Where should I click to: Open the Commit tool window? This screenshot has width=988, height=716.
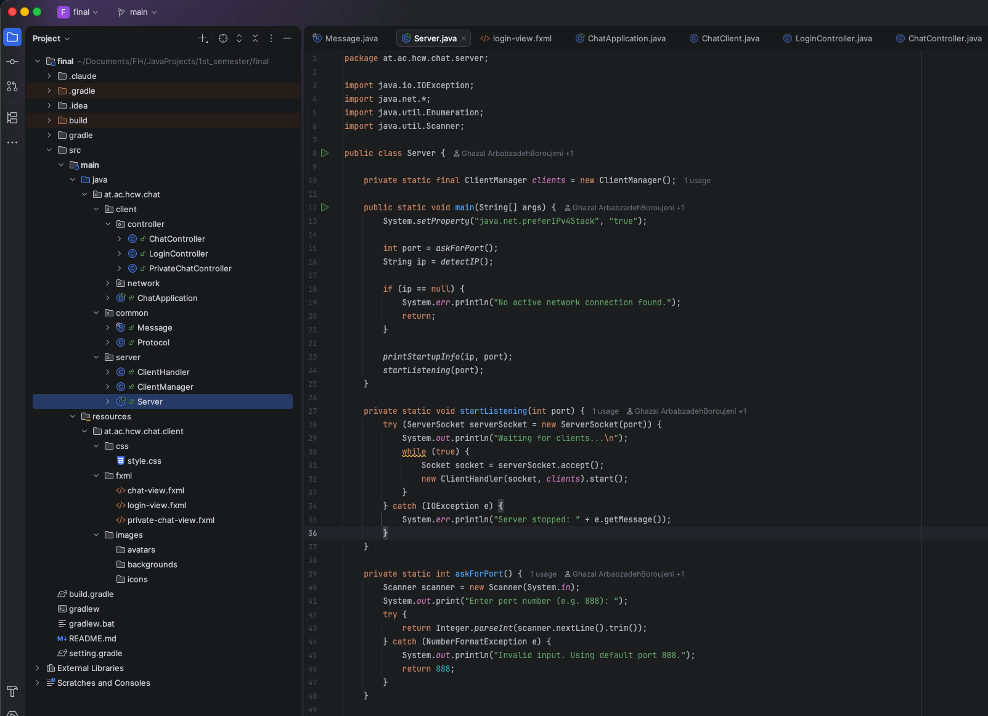12,62
